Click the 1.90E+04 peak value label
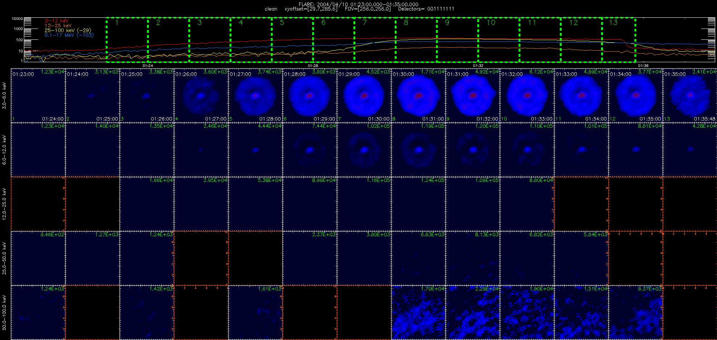717x340 pixels. (x=541, y=289)
